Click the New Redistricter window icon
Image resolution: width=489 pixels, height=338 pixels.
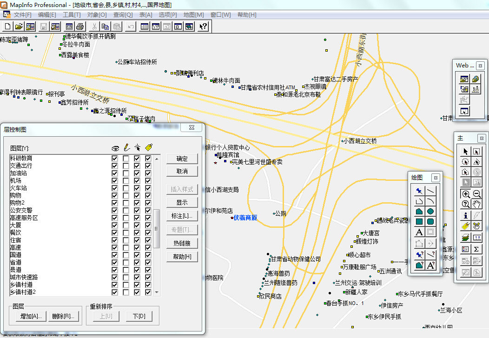coord(189,27)
